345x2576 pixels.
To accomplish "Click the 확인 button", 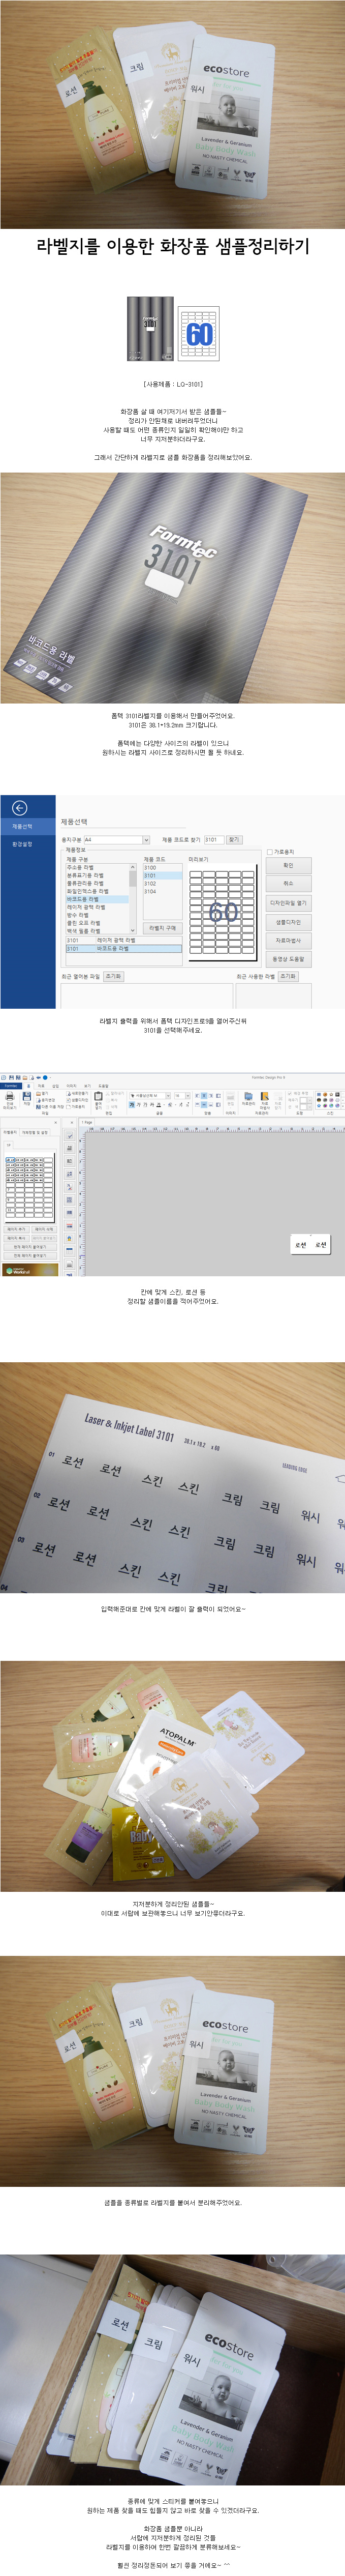I will pos(288,865).
